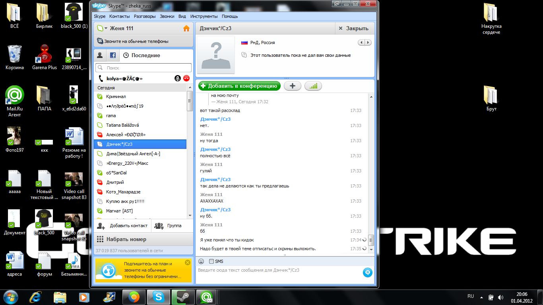Viewport: 543px width, 305px height.
Task: Click volume speaker icon in tray
Action: click(x=501, y=297)
